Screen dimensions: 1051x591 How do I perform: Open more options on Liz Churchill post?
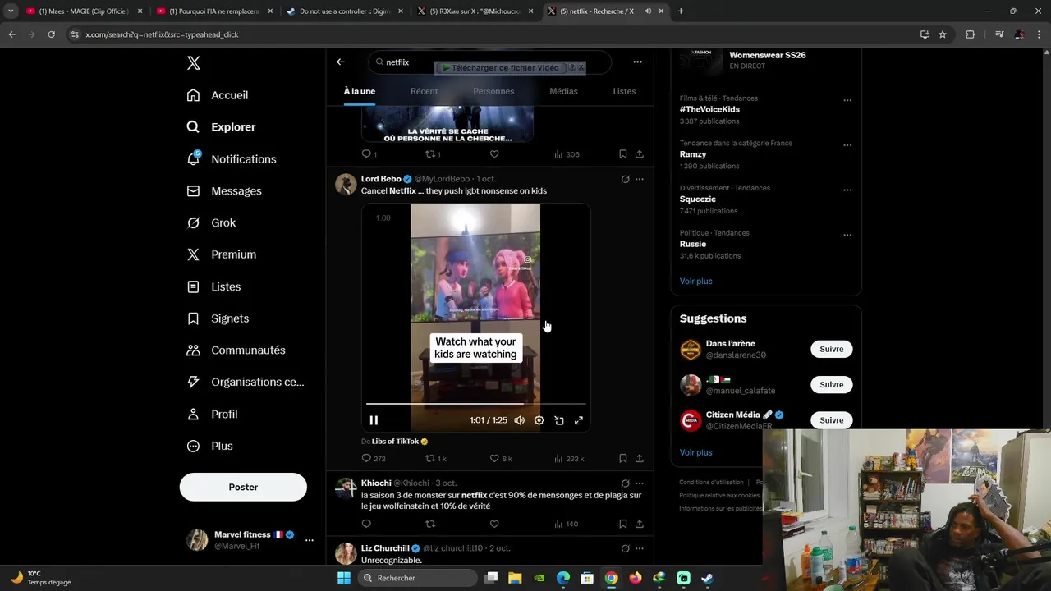point(639,548)
